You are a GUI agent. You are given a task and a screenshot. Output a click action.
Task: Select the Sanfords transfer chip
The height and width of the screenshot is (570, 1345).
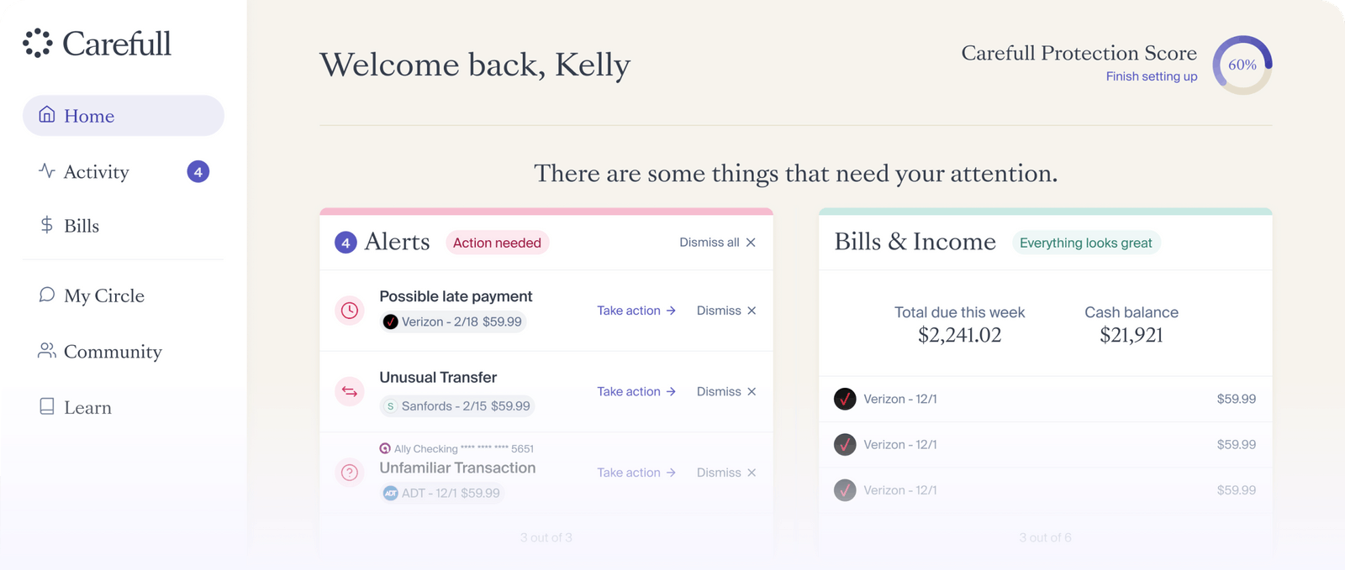click(x=459, y=405)
